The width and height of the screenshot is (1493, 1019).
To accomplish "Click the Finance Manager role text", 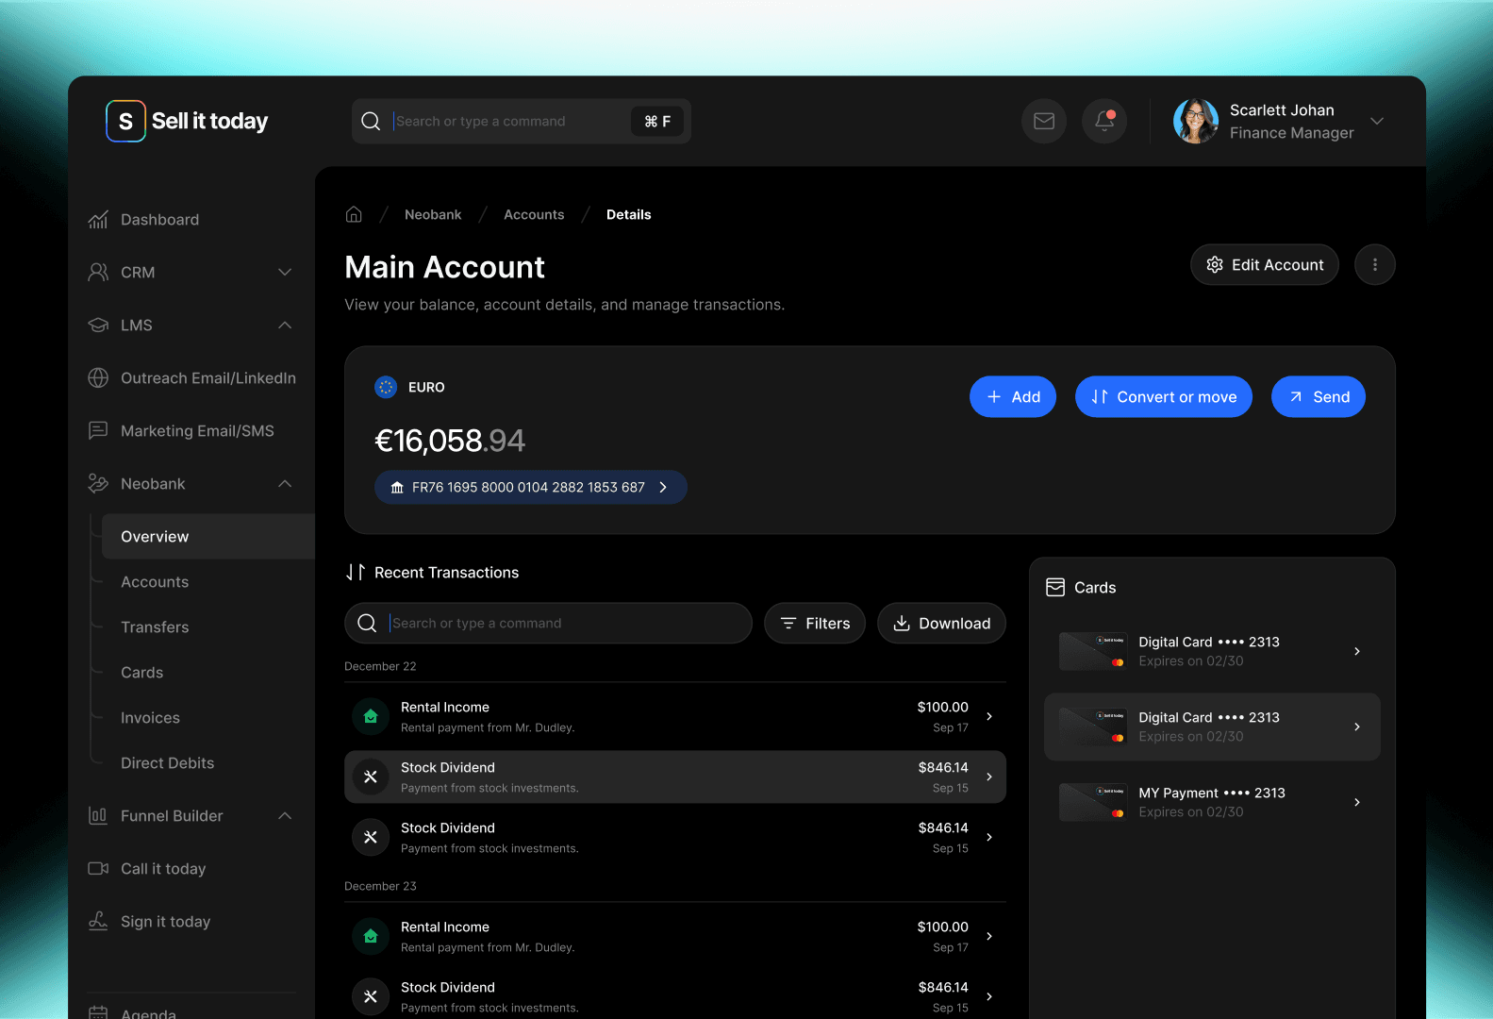I will point(1291,133).
